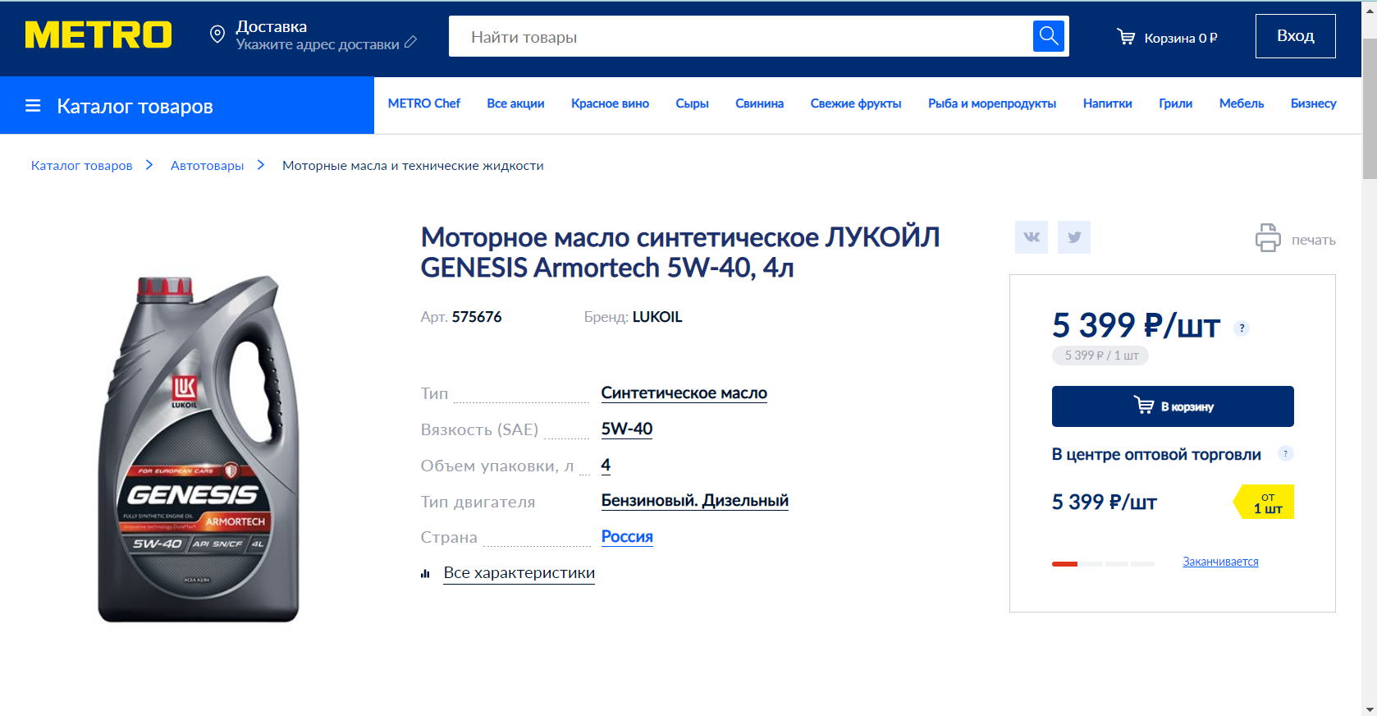Click the breadcrumb Моторные масла и технические жидкости
1377x716 pixels.
coord(413,165)
